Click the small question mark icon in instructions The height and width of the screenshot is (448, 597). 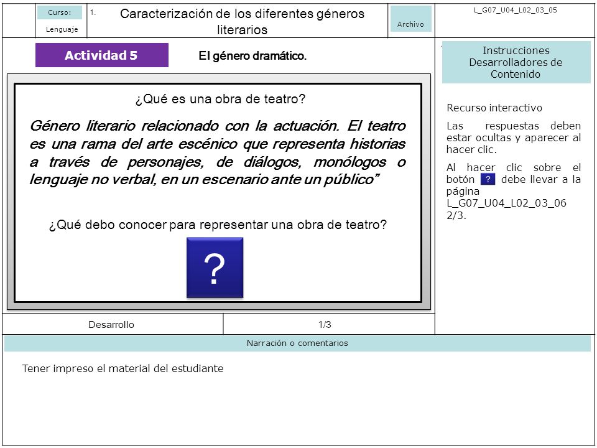(x=488, y=179)
